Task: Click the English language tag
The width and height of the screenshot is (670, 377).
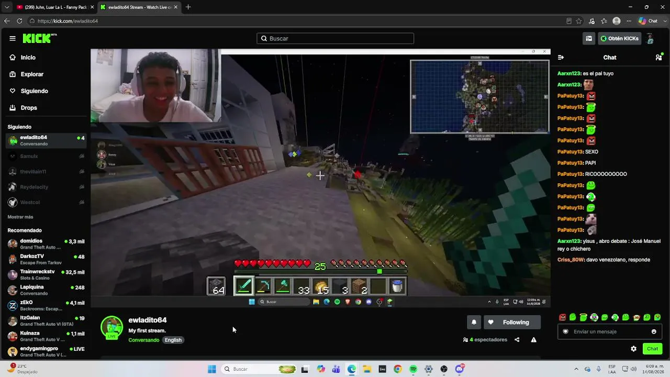Action: coord(173,340)
